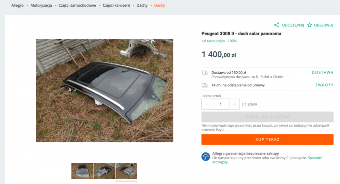Select the first roof photo thumbnail

[82, 171]
